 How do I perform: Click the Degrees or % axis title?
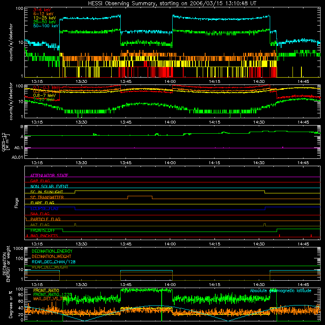coord(11,304)
